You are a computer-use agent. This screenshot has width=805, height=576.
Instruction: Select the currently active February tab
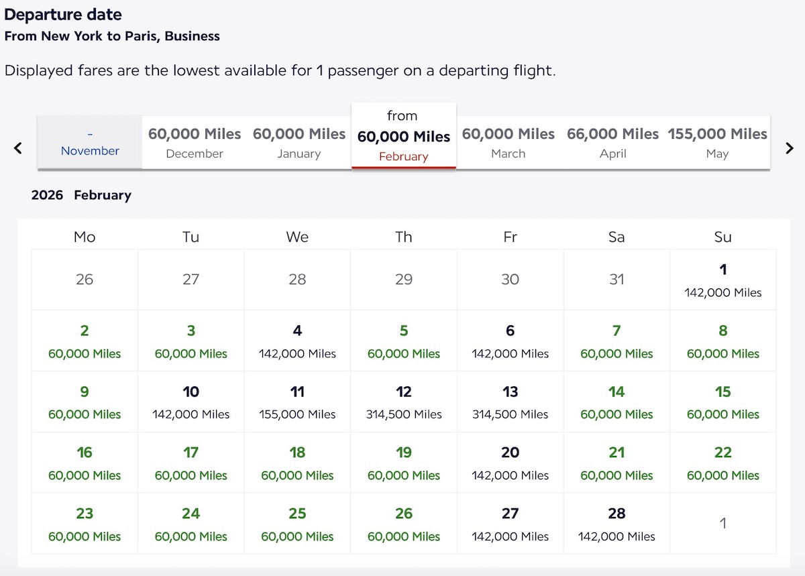pyautogui.click(x=403, y=137)
